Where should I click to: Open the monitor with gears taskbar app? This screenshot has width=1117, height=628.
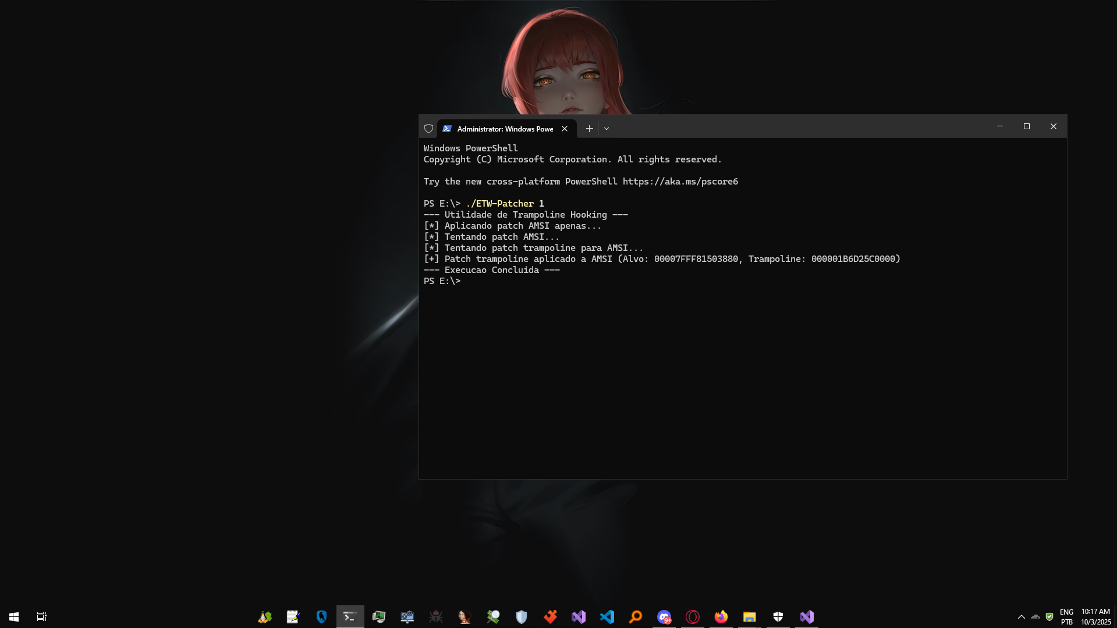click(407, 617)
